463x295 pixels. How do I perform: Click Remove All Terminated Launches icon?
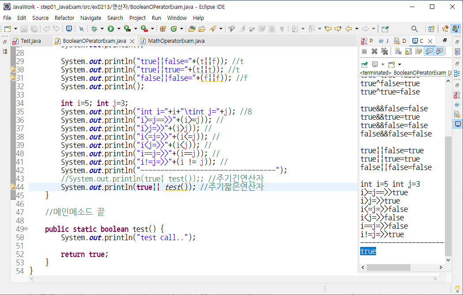[384, 51]
